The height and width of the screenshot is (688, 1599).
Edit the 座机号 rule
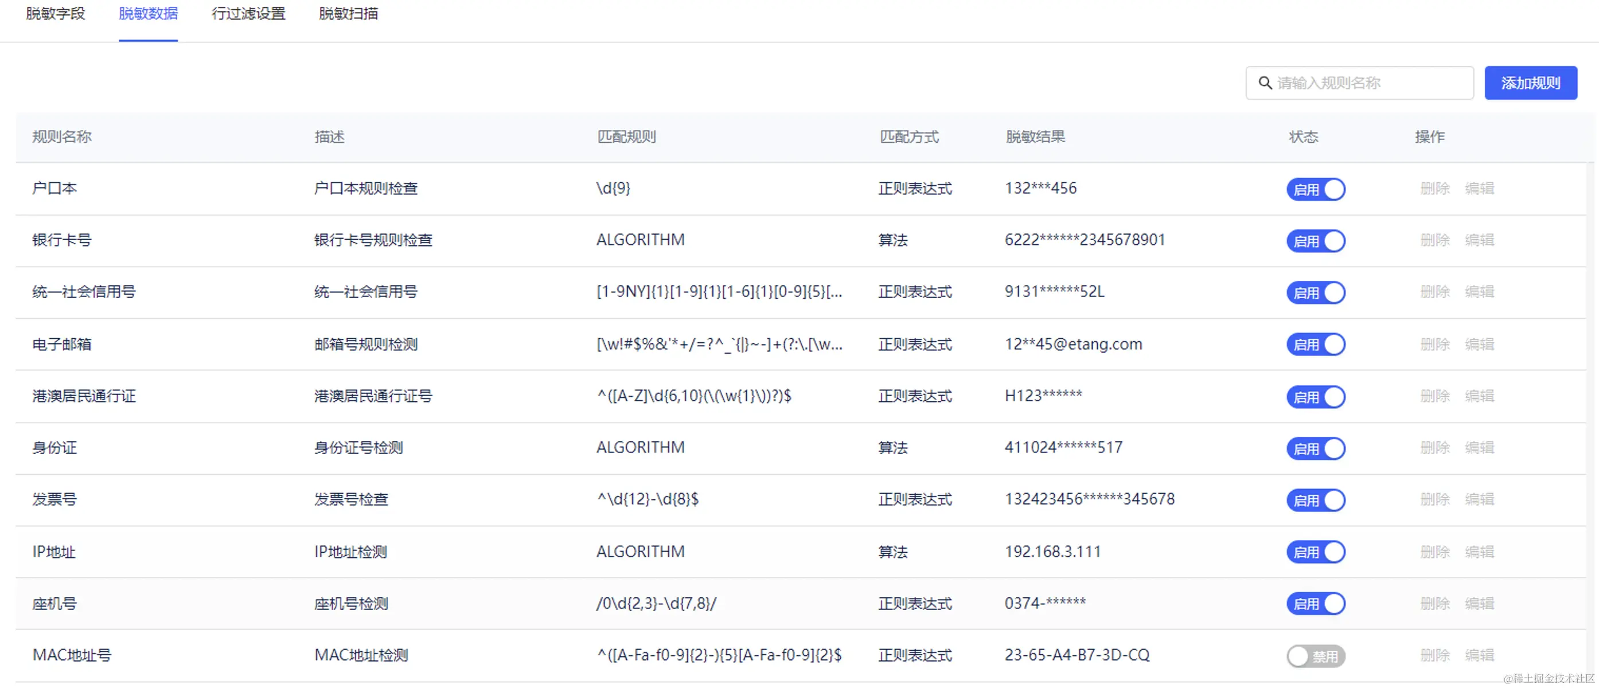(1479, 604)
